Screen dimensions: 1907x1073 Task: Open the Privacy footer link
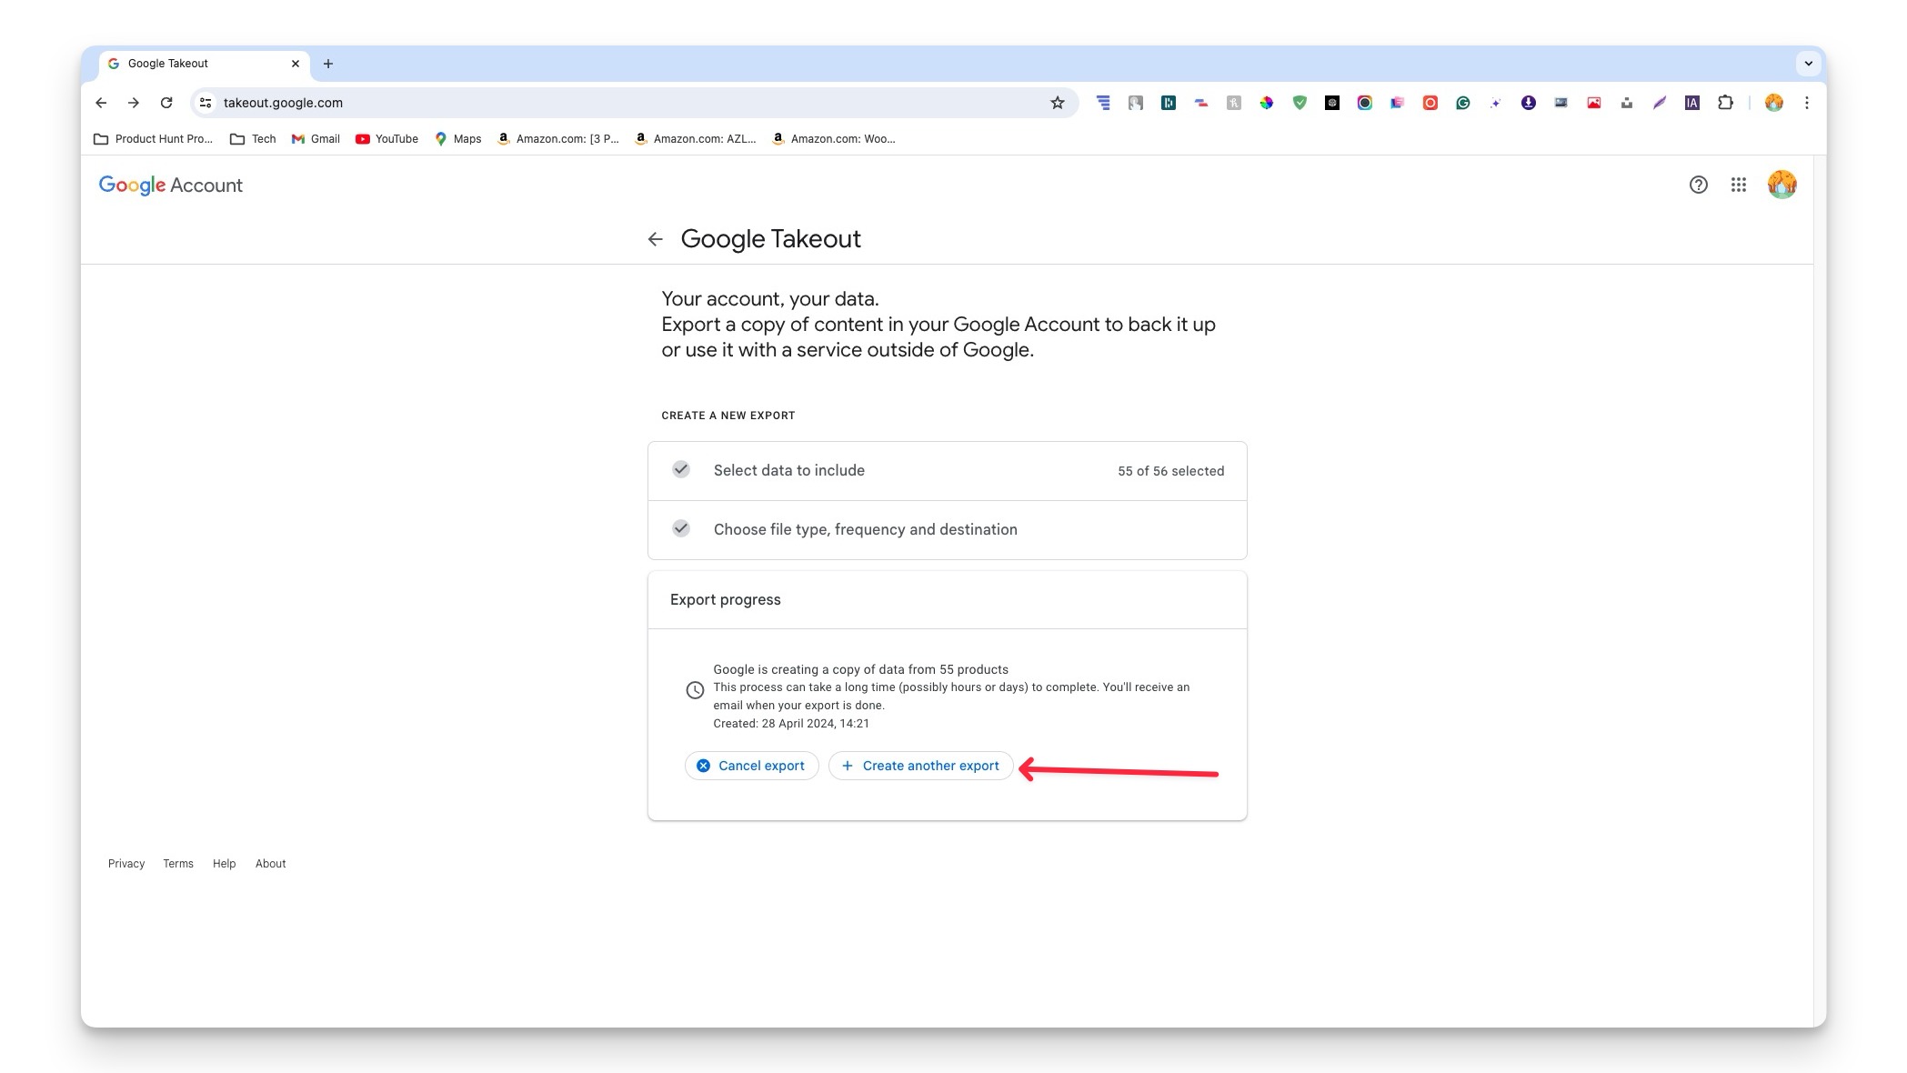[126, 864]
